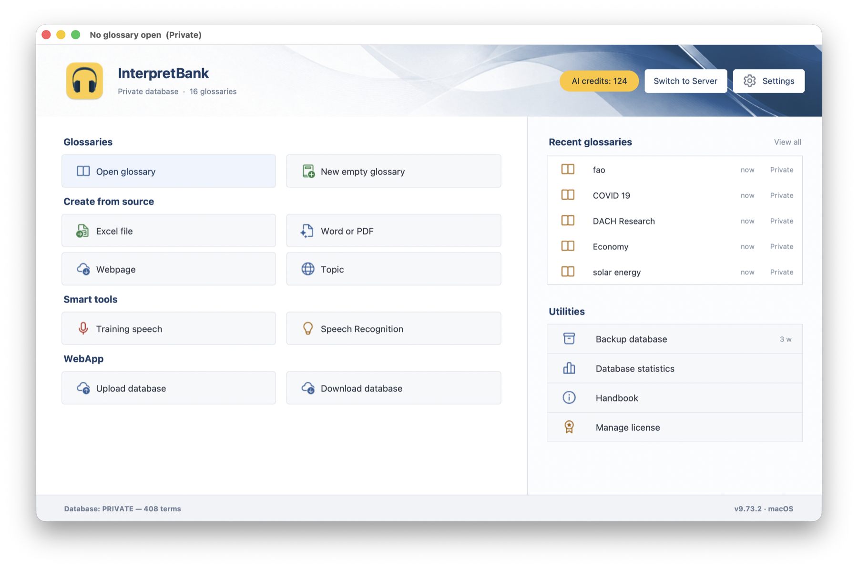Screen dimensions: 858x569
Task: Click the Word or PDF document icon
Action: pos(307,231)
